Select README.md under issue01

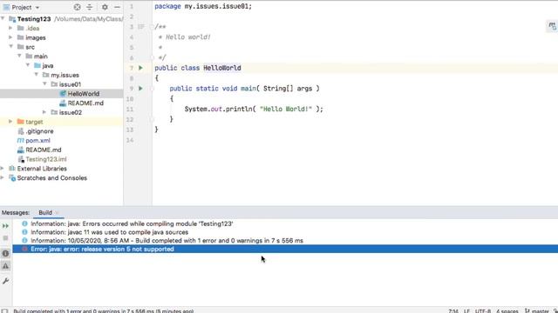pos(85,103)
